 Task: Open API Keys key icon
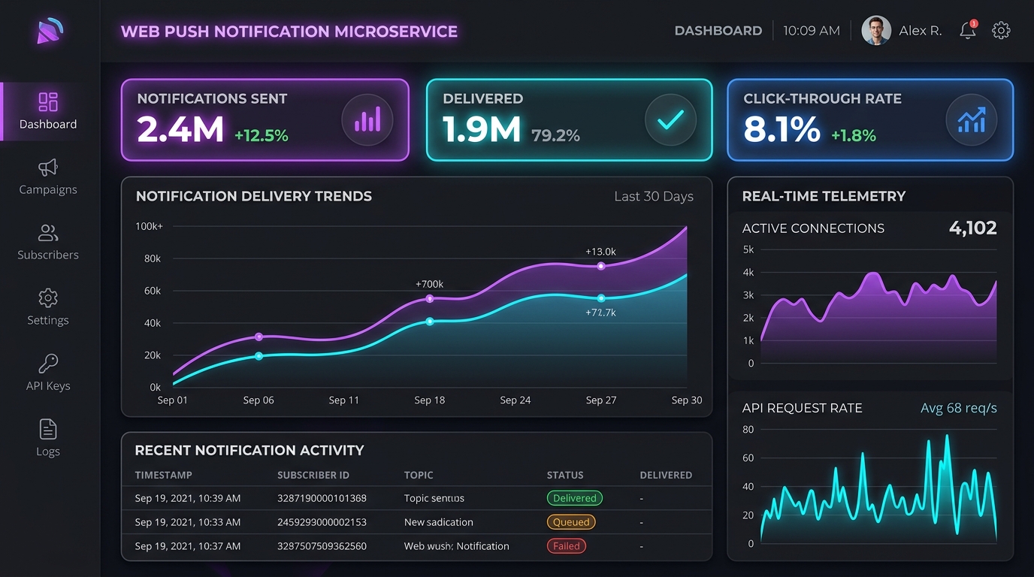coord(48,364)
